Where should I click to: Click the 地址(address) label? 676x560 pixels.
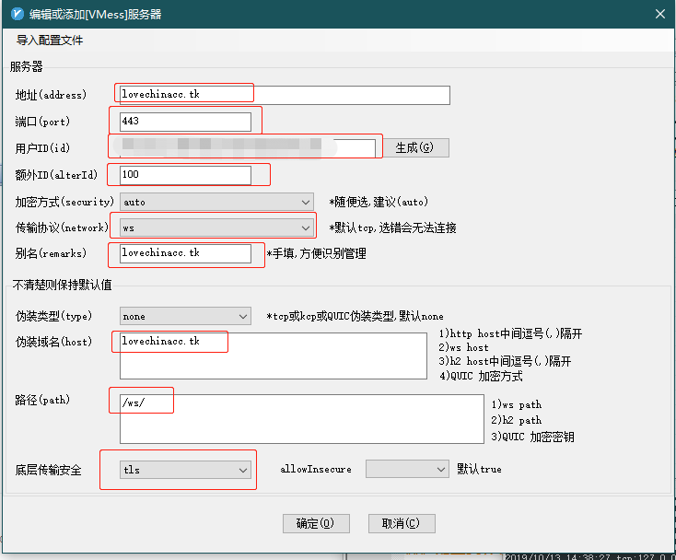tap(51, 95)
